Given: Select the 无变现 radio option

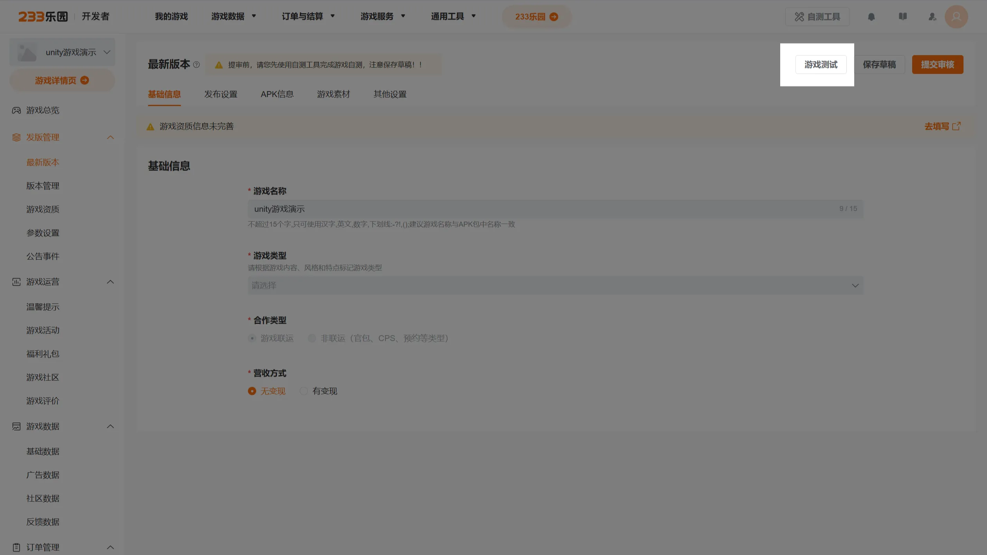Looking at the screenshot, I should [x=252, y=391].
